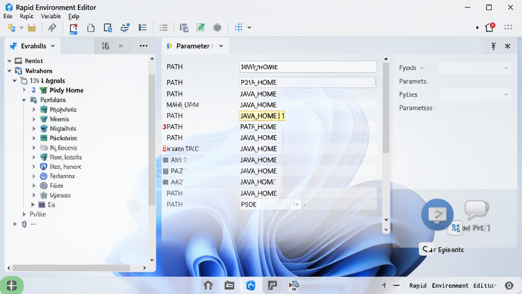Click the blue round chat button
The image size is (522, 294).
click(x=437, y=214)
